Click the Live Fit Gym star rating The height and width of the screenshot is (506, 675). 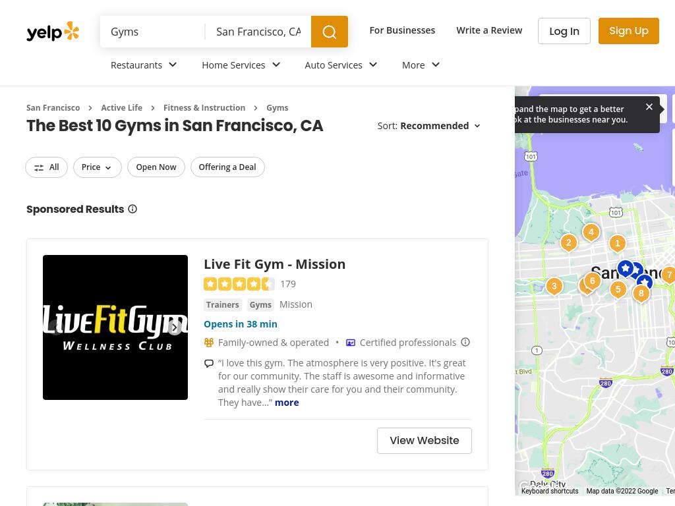pos(239,284)
